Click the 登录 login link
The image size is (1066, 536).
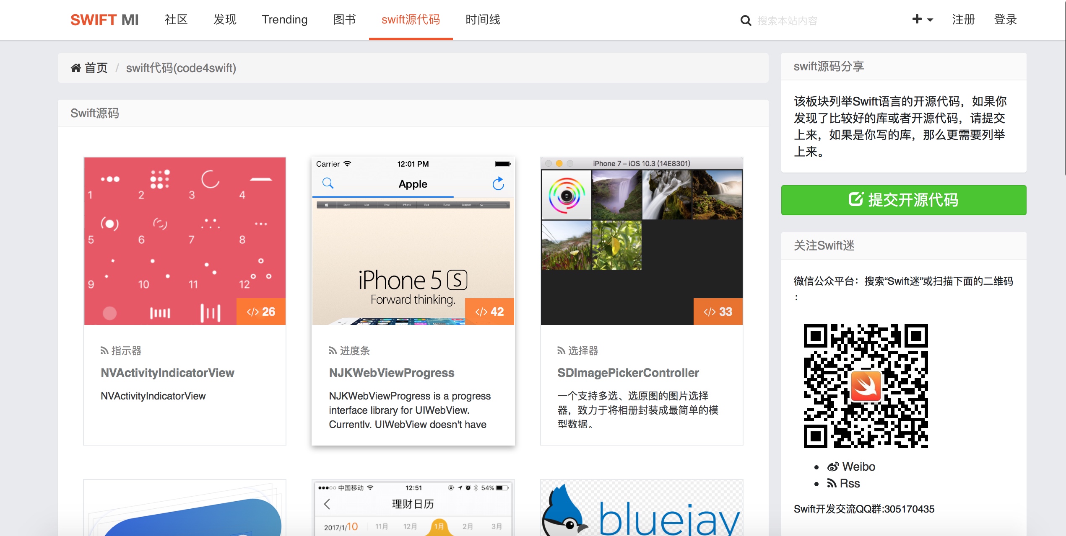coord(1005,20)
